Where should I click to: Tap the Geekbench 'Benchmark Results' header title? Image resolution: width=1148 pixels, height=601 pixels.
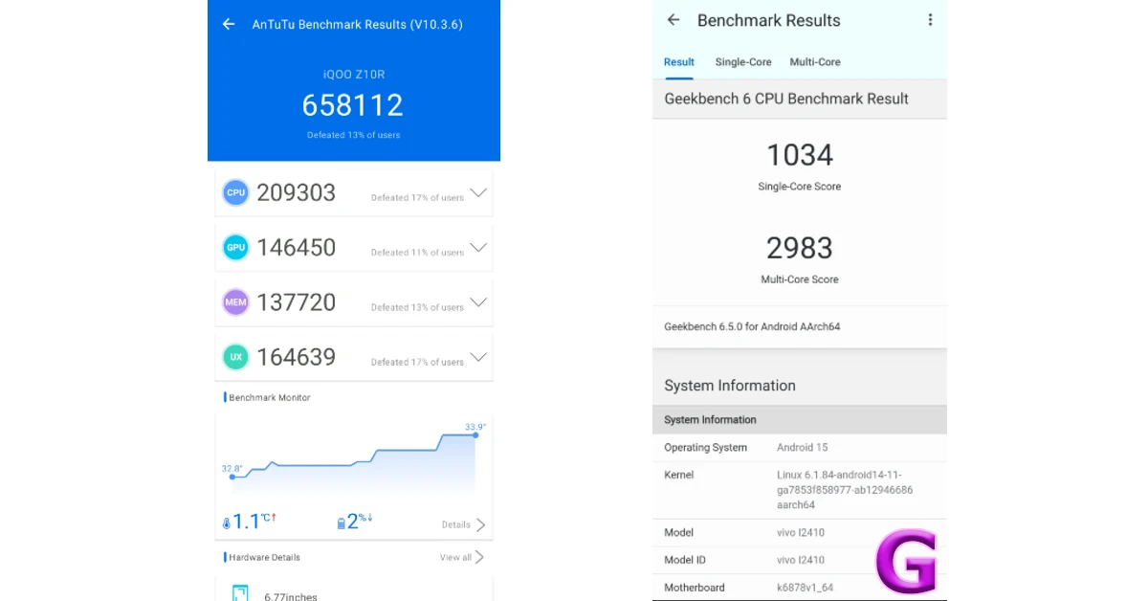[x=769, y=20]
